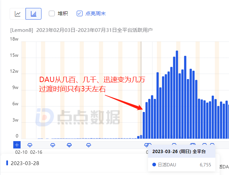
Task: Click the 2023-03-26 tooltip header
Action: pyautogui.click(x=179, y=151)
